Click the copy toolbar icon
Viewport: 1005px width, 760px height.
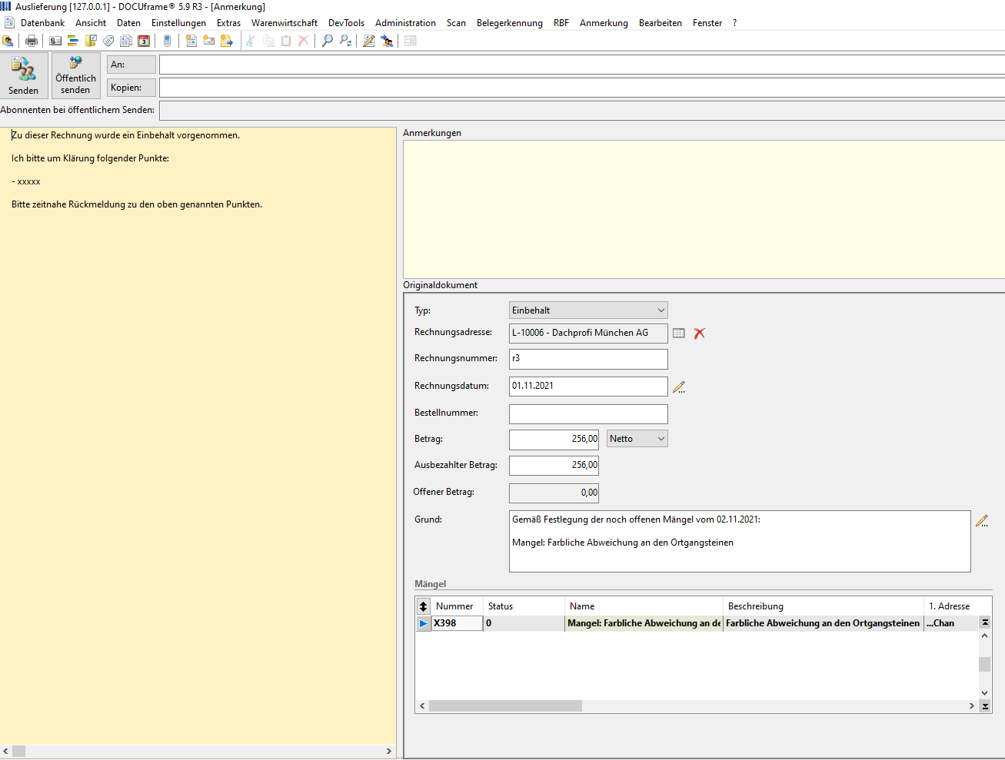click(x=268, y=41)
